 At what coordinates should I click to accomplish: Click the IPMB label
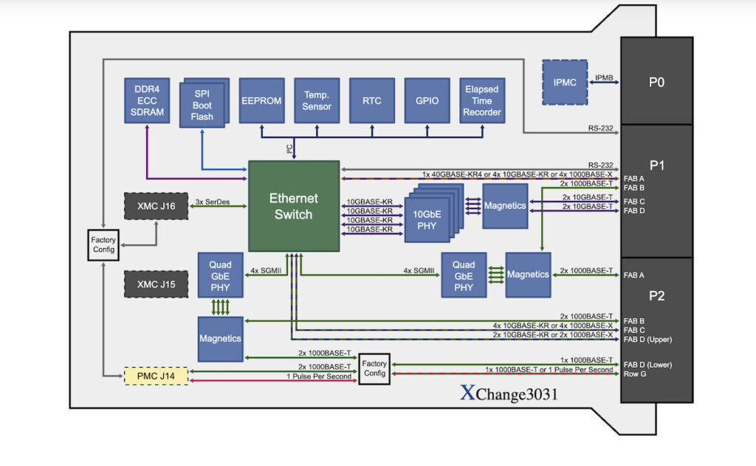[x=604, y=78]
